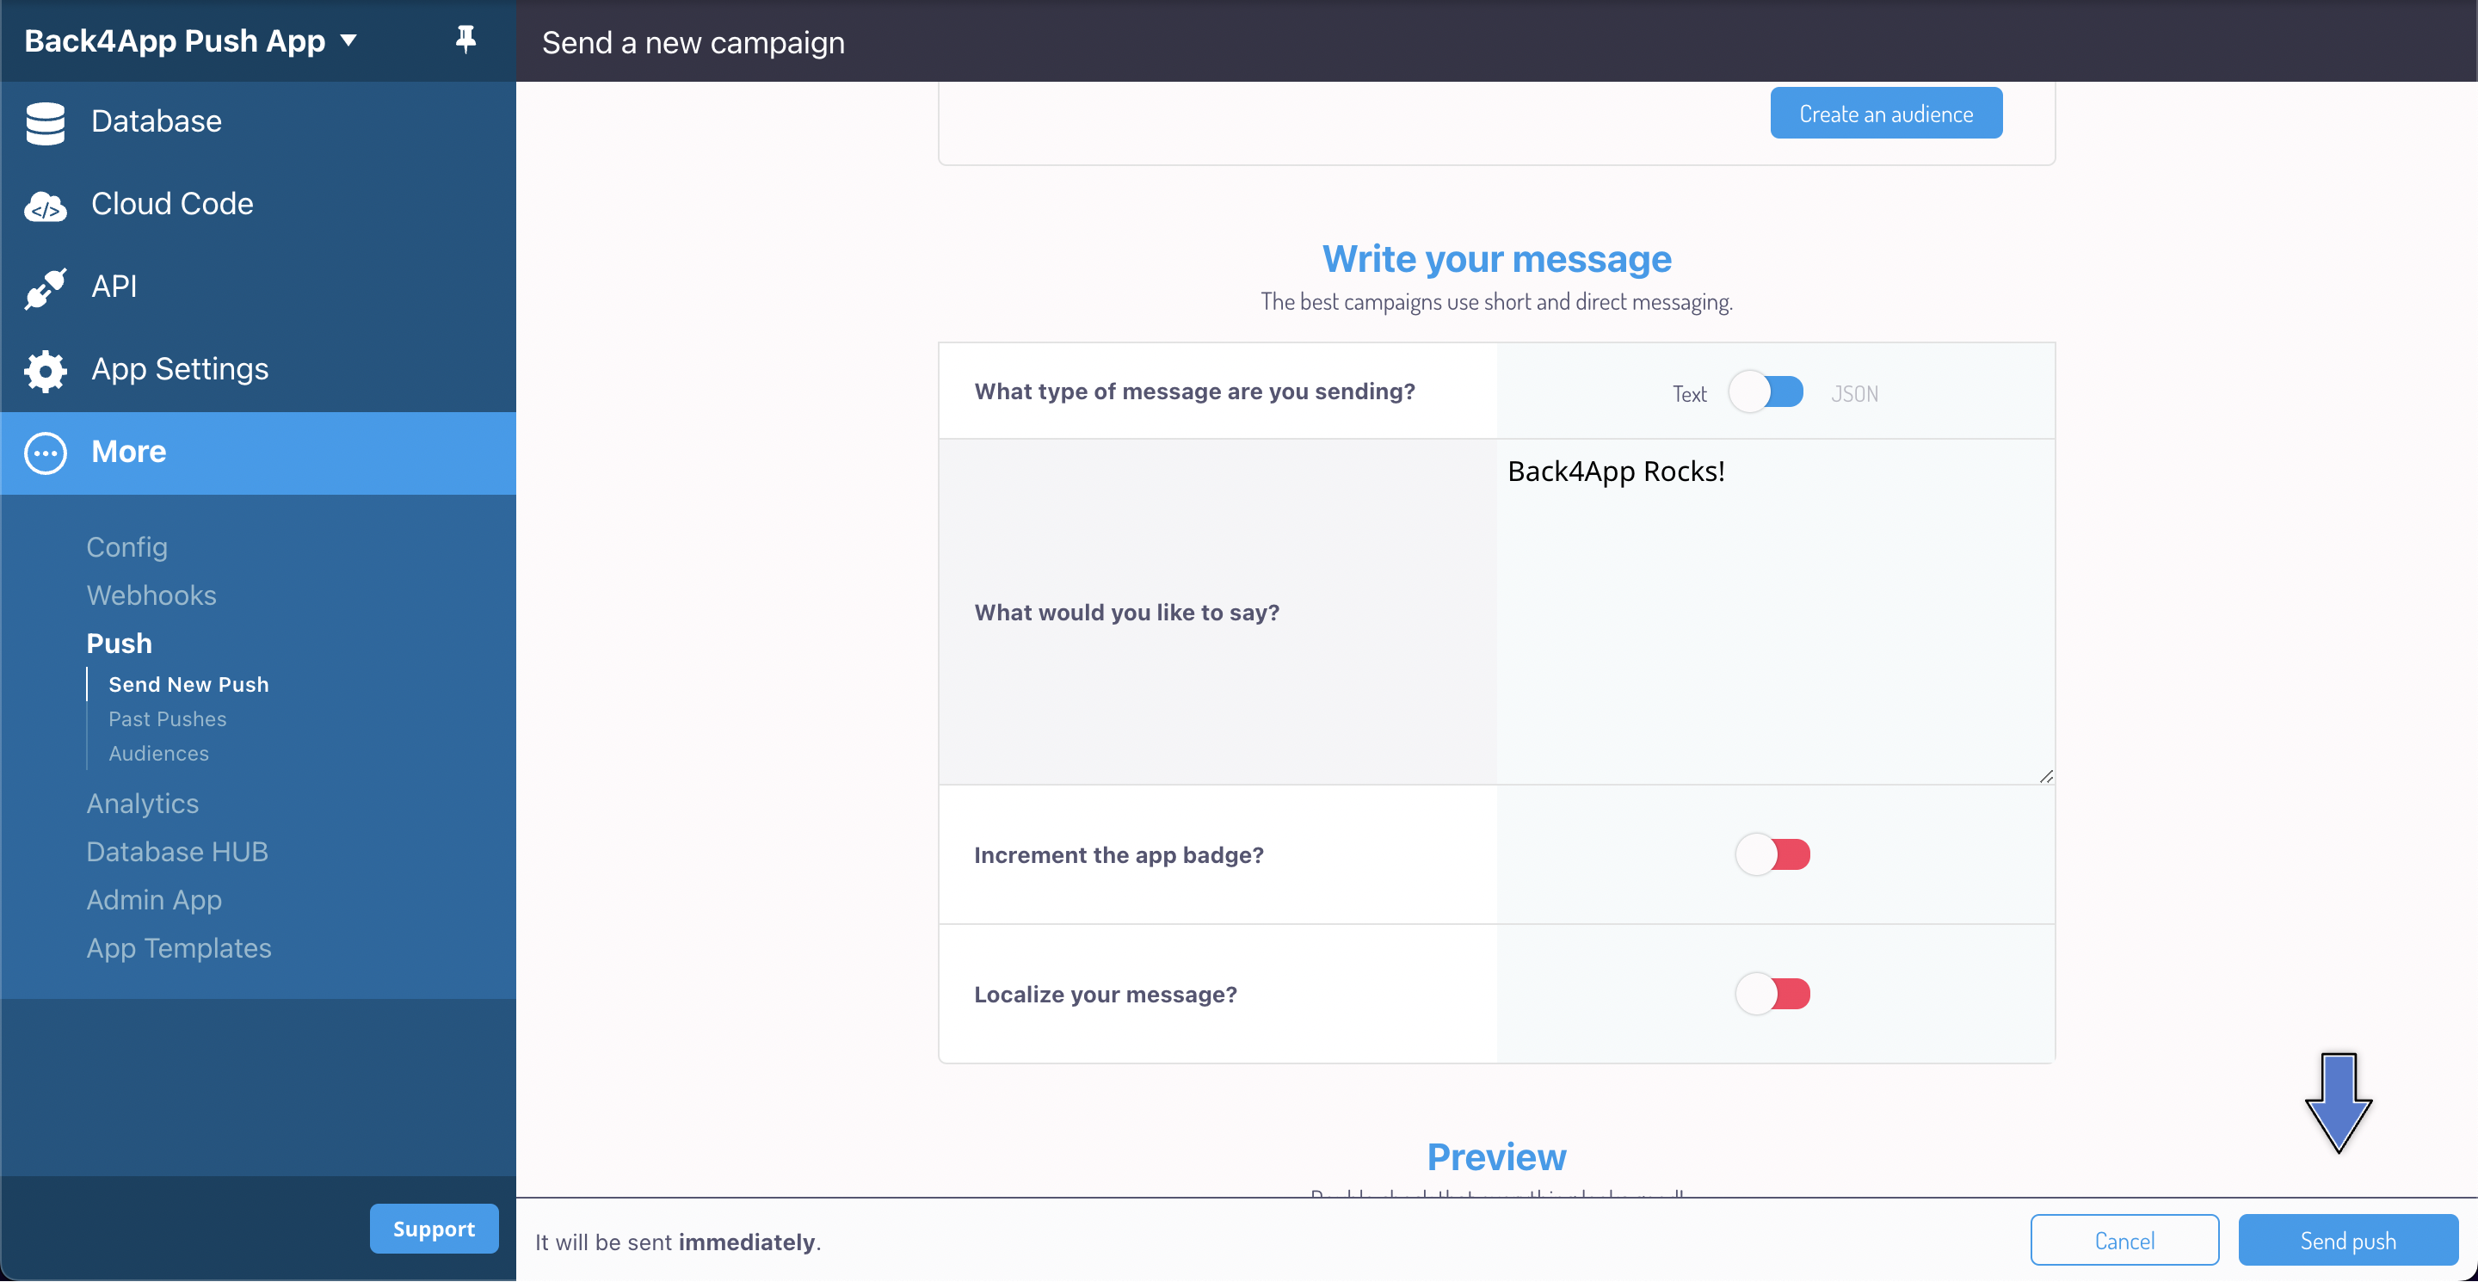This screenshot has width=2478, height=1282.
Task: Open Past Pushes in sidebar
Action: pyautogui.click(x=168, y=719)
